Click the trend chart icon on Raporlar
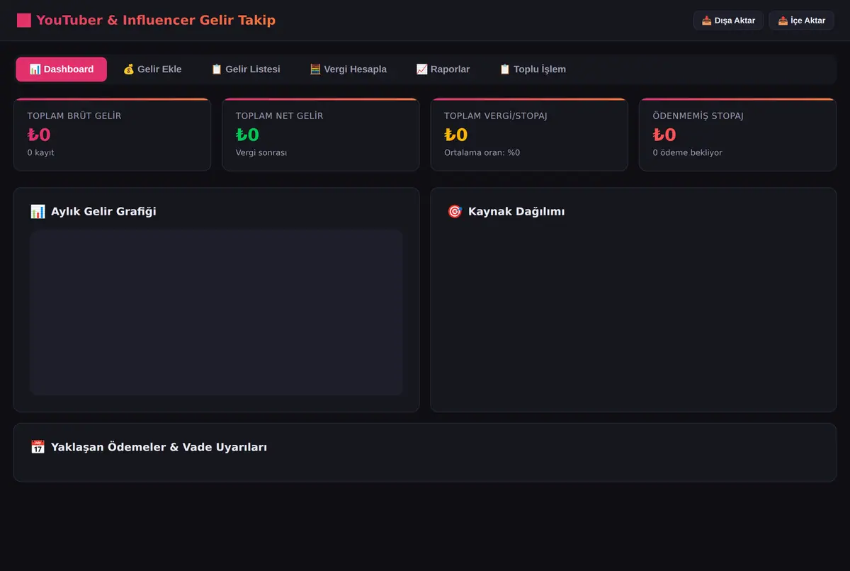The height and width of the screenshot is (571, 850). [x=421, y=69]
